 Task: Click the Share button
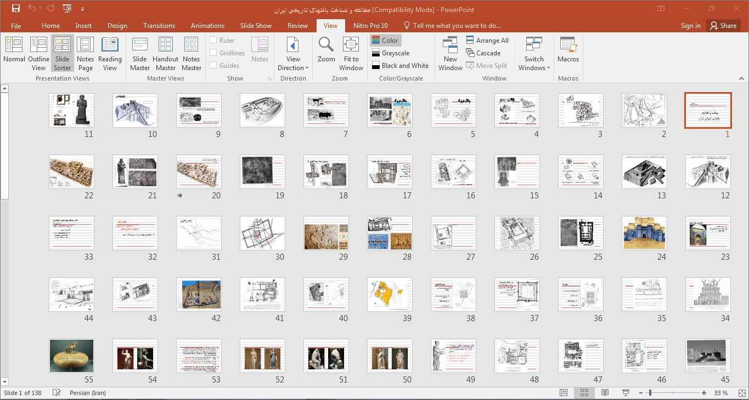[723, 25]
